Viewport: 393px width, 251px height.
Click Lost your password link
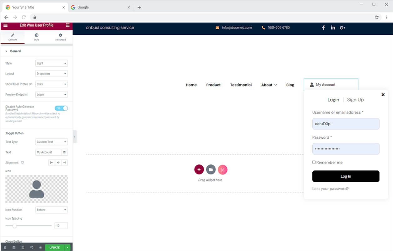click(330, 189)
